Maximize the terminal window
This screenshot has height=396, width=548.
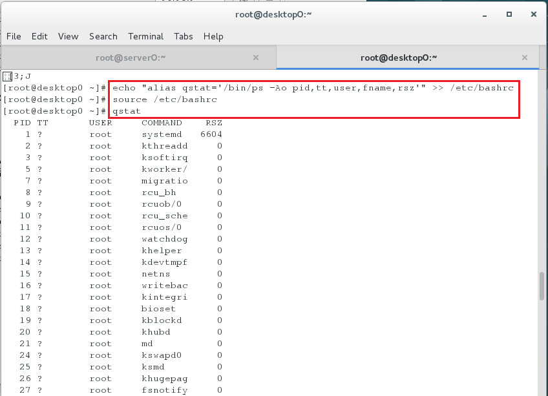pyautogui.click(x=509, y=14)
